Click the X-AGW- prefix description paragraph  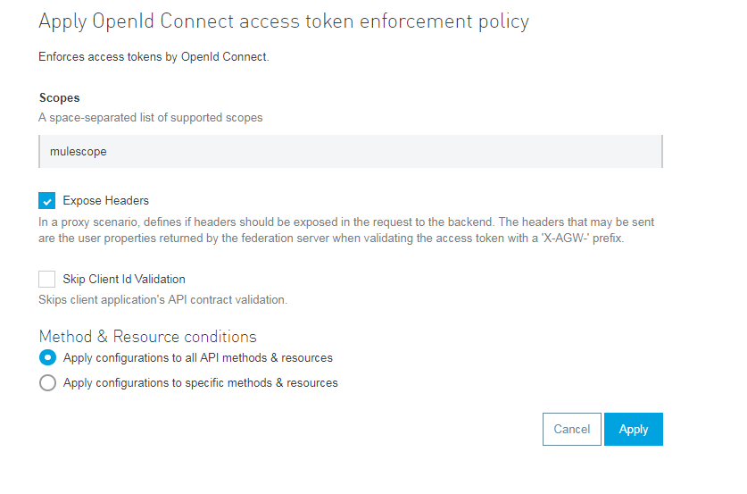click(x=348, y=230)
